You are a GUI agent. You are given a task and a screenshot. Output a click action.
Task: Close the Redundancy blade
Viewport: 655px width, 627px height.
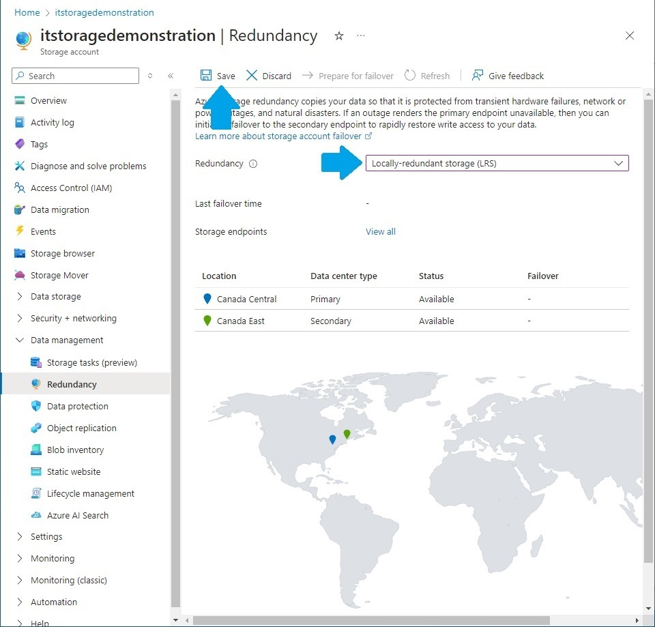pyautogui.click(x=630, y=35)
